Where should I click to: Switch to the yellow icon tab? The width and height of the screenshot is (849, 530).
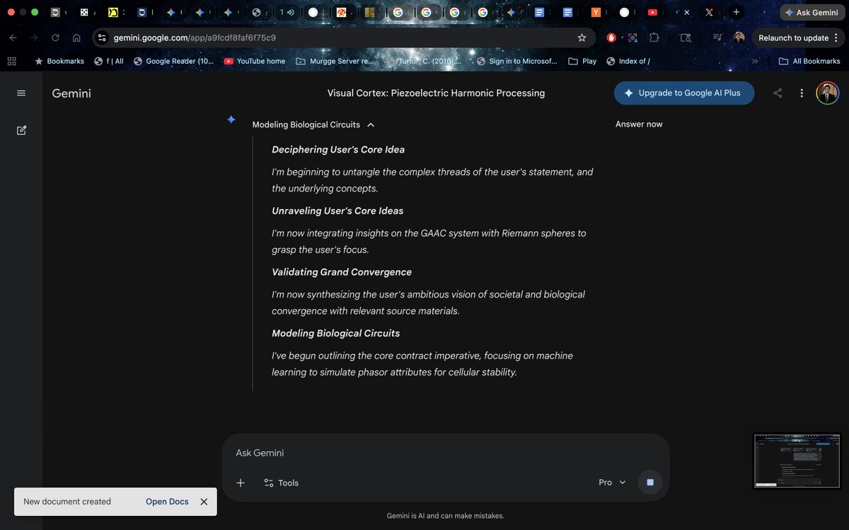point(112,13)
